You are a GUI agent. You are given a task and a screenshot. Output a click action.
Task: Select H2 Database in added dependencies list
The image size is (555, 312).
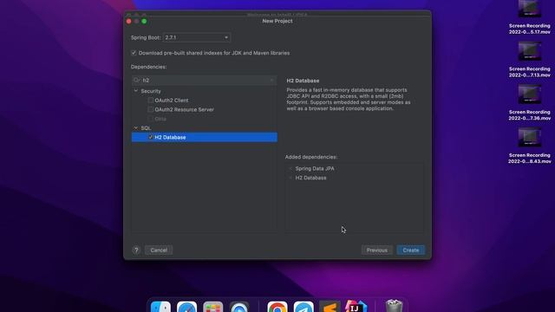[x=310, y=178]
